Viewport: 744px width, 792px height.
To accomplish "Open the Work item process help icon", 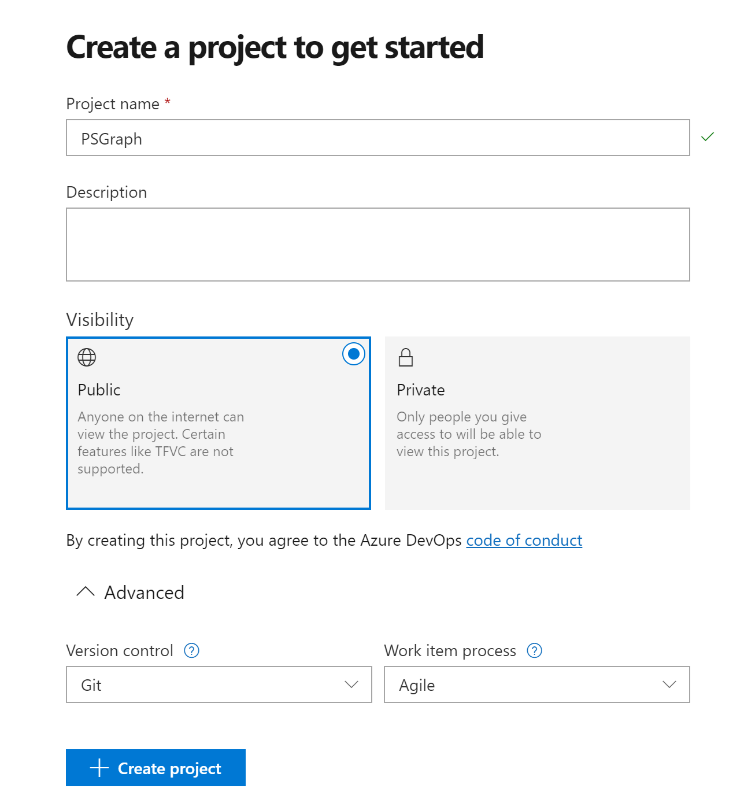I will (535, 650).
